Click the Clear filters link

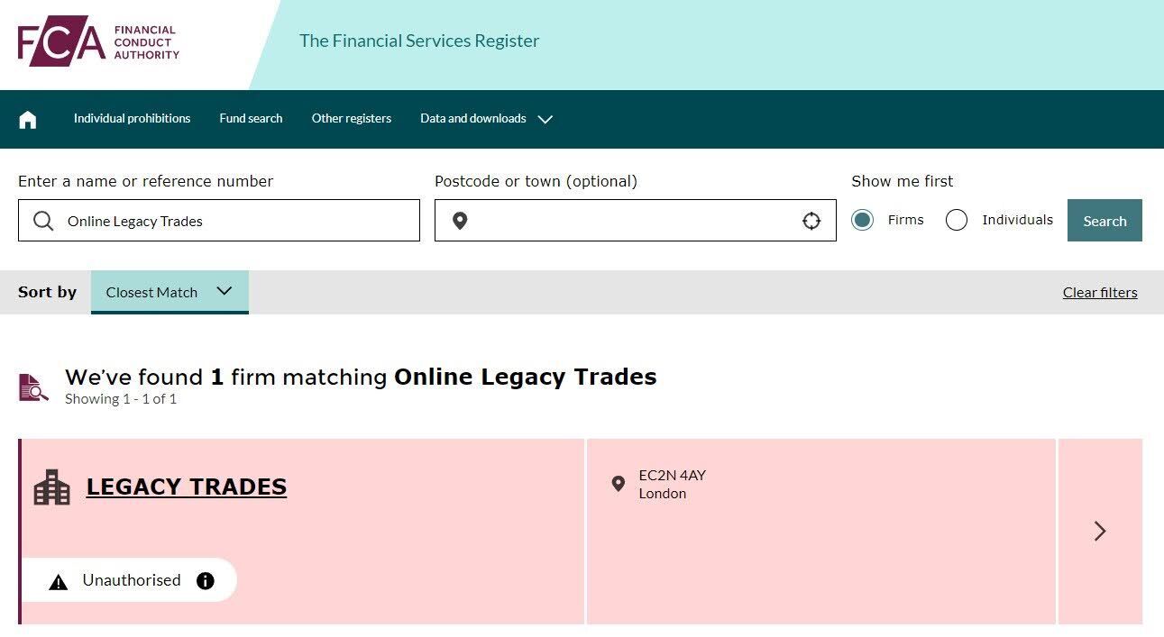1100,292
